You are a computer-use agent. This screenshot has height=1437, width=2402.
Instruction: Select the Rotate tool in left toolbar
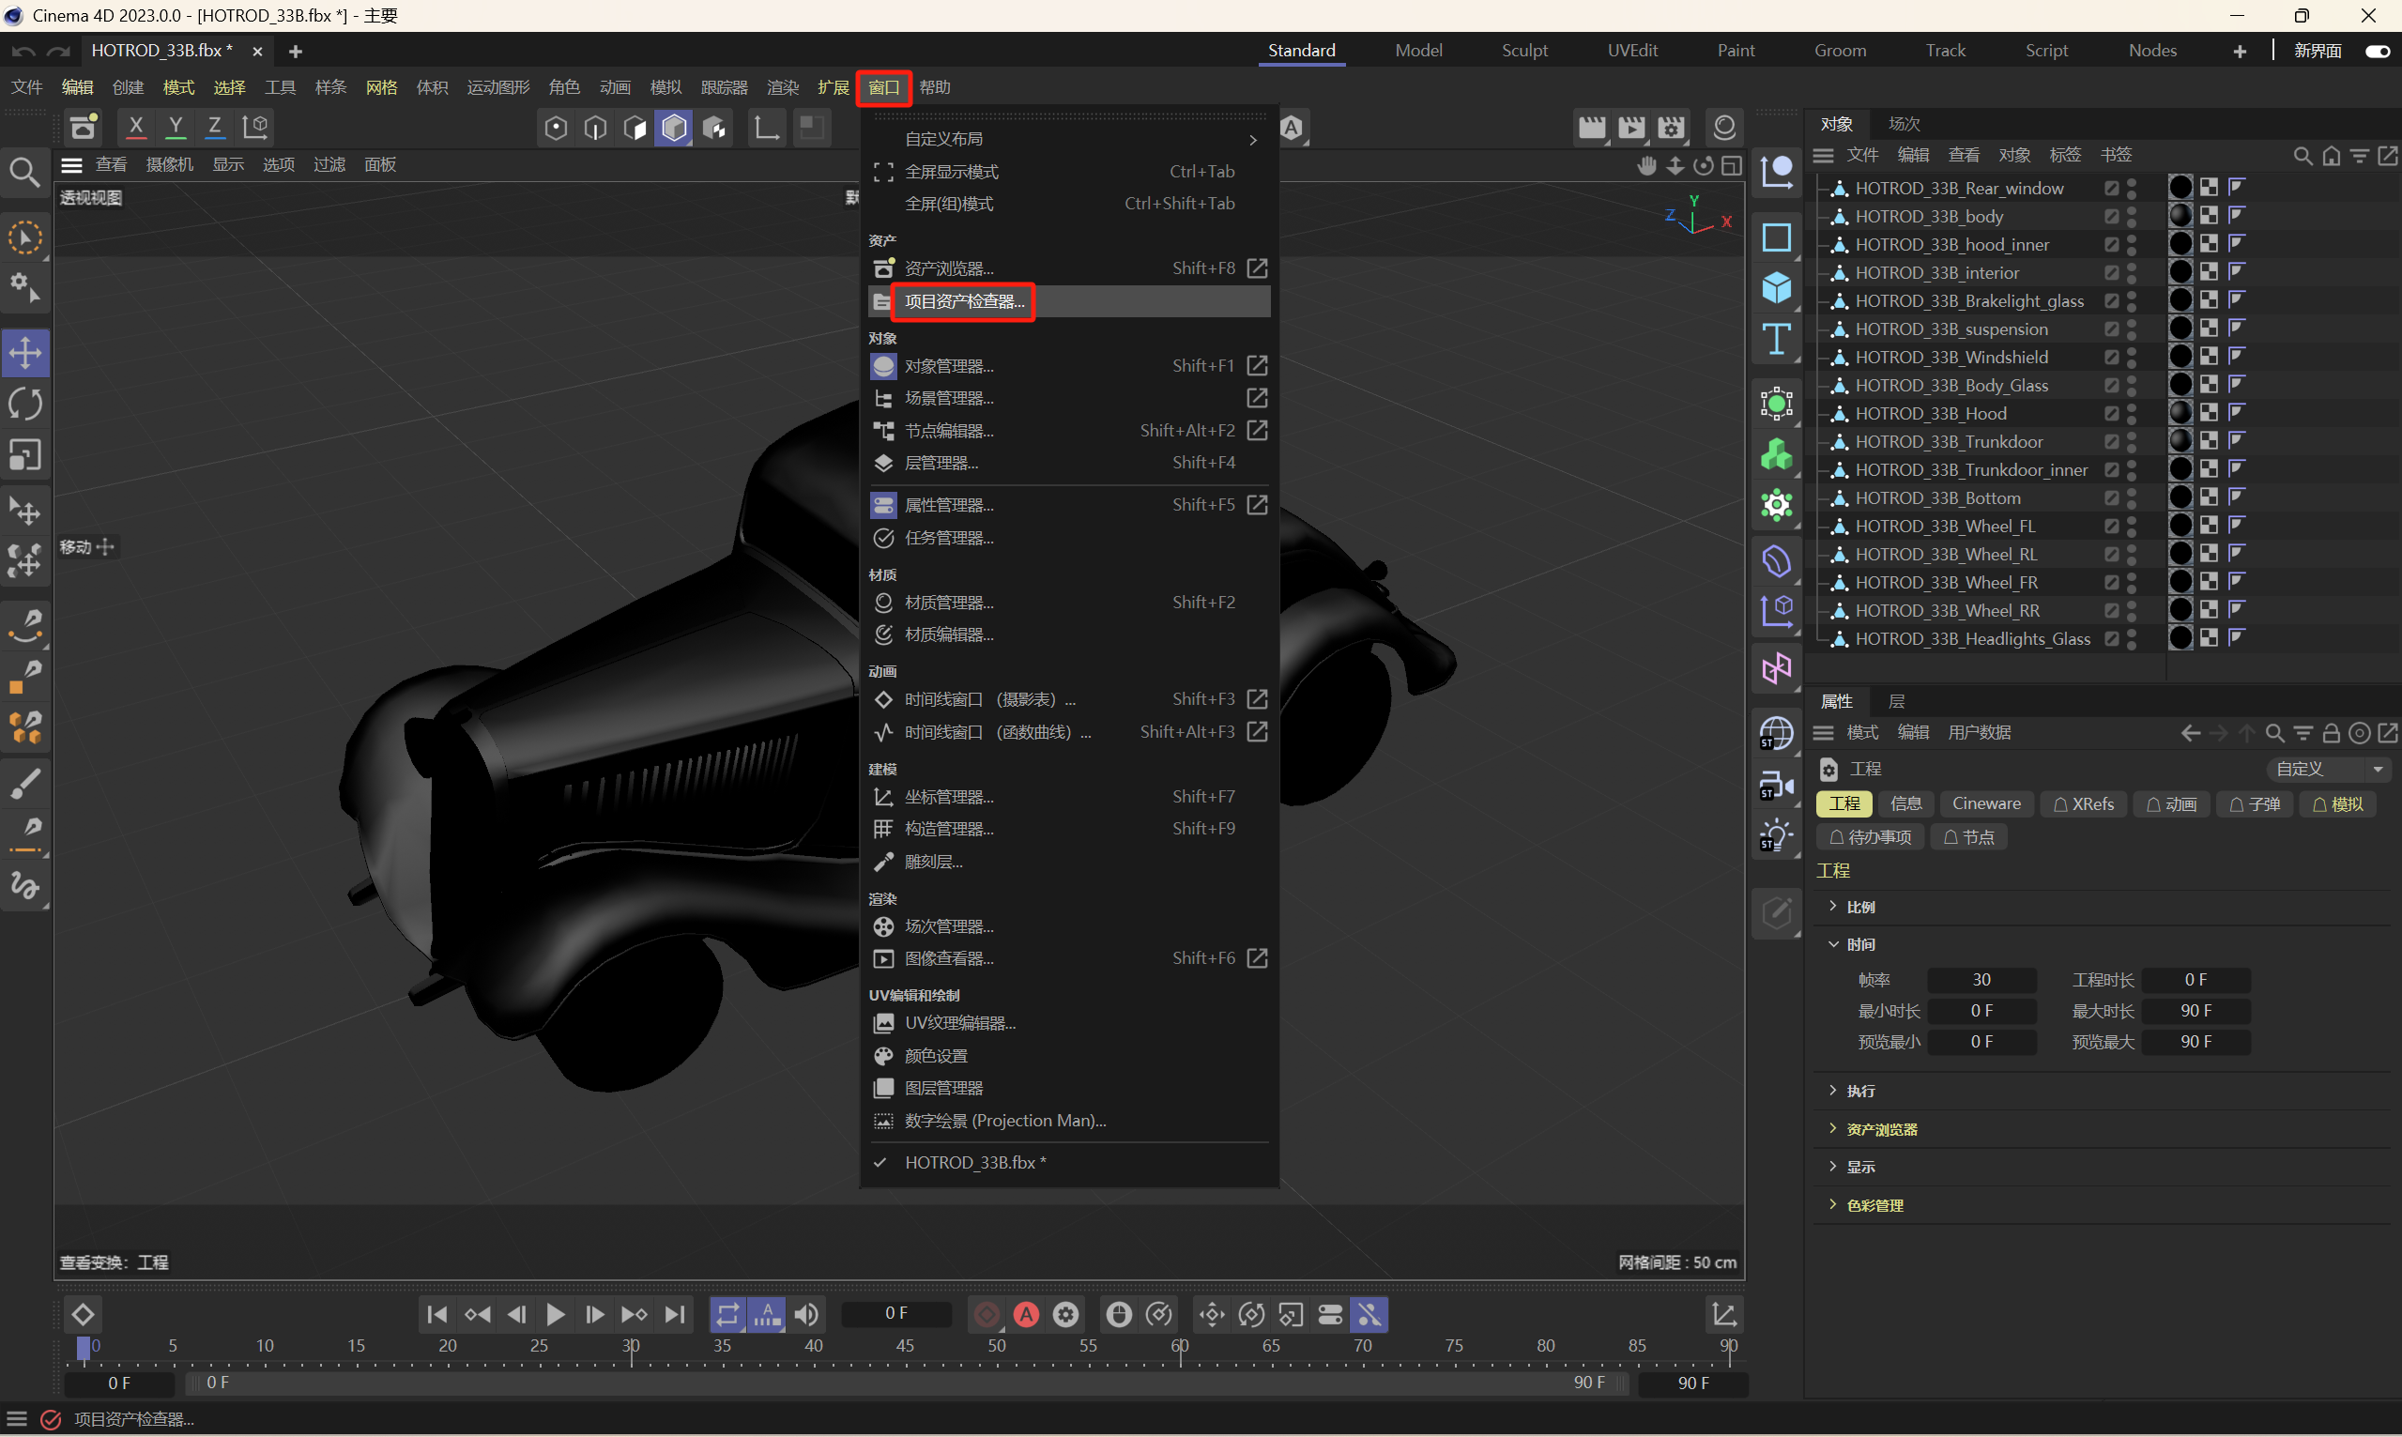25,404
